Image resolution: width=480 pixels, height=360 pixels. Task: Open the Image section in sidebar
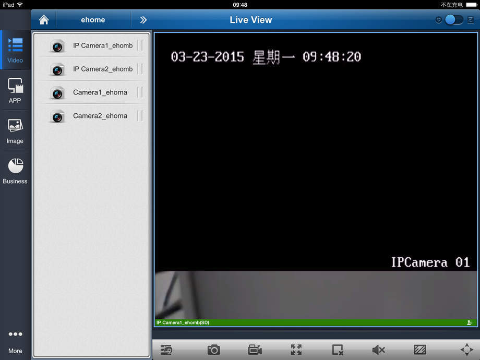click(x=15, y=131)
